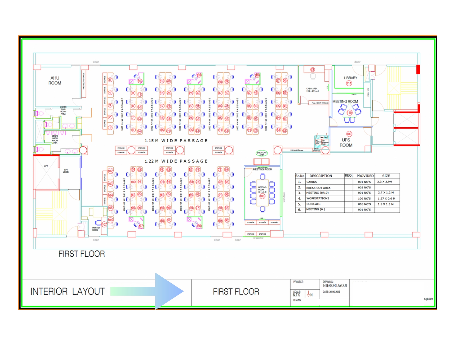Click the WORKSTATIONS row in the table
Screen dimensions: 452x349
[347, 198]
